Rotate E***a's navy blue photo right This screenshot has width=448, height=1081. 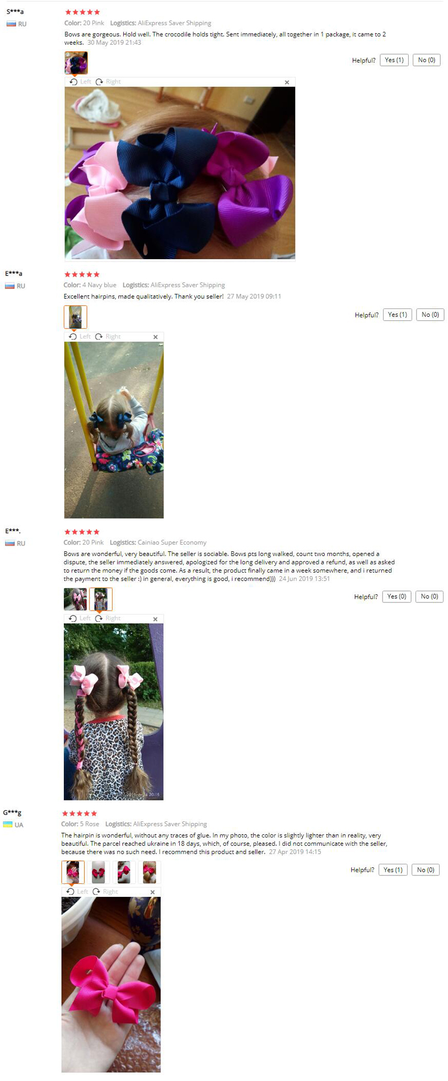108,336
